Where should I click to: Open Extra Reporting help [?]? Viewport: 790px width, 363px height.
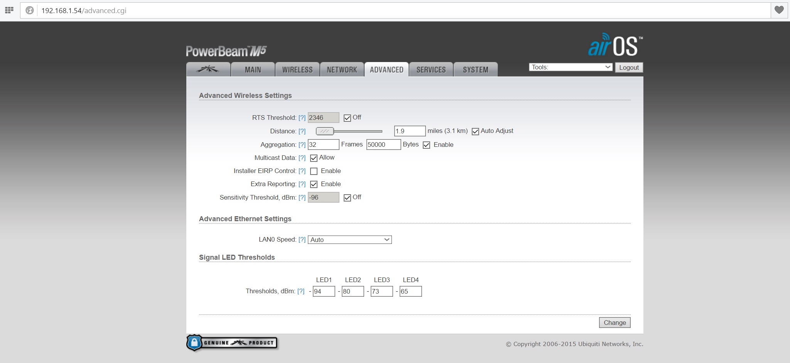tap(302, 184)
